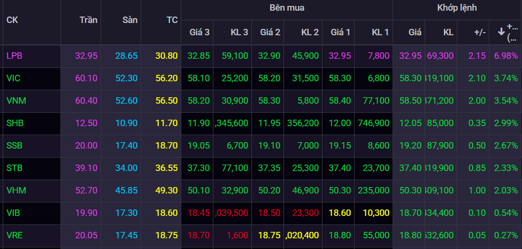Screen dimensions: 522x249
Task: Open the VNM stock symbol
Action: pyautogui.click(x=16, y=101)
